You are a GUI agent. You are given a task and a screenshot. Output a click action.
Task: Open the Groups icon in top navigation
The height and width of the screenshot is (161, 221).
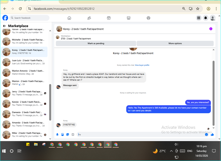pyautogui.click(x=149, y=18)
